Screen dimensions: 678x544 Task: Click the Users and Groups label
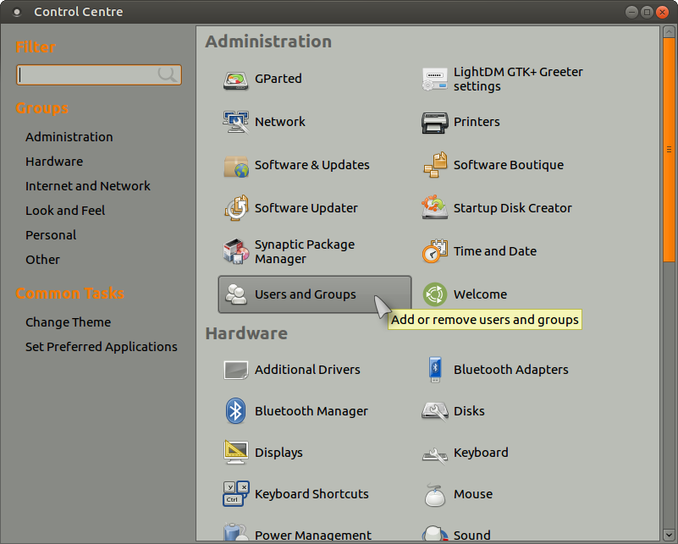[x=306, y=294]
